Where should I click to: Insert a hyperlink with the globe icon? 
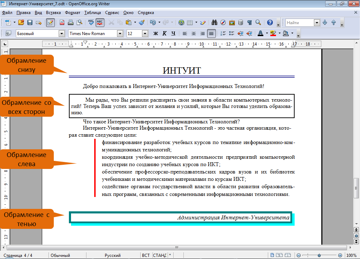181,22
